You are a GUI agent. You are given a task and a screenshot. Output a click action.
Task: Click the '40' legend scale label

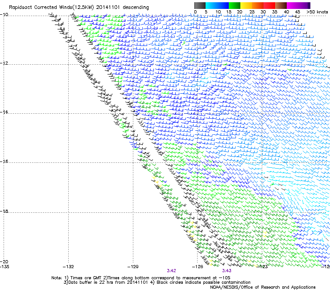coord(286,12)
